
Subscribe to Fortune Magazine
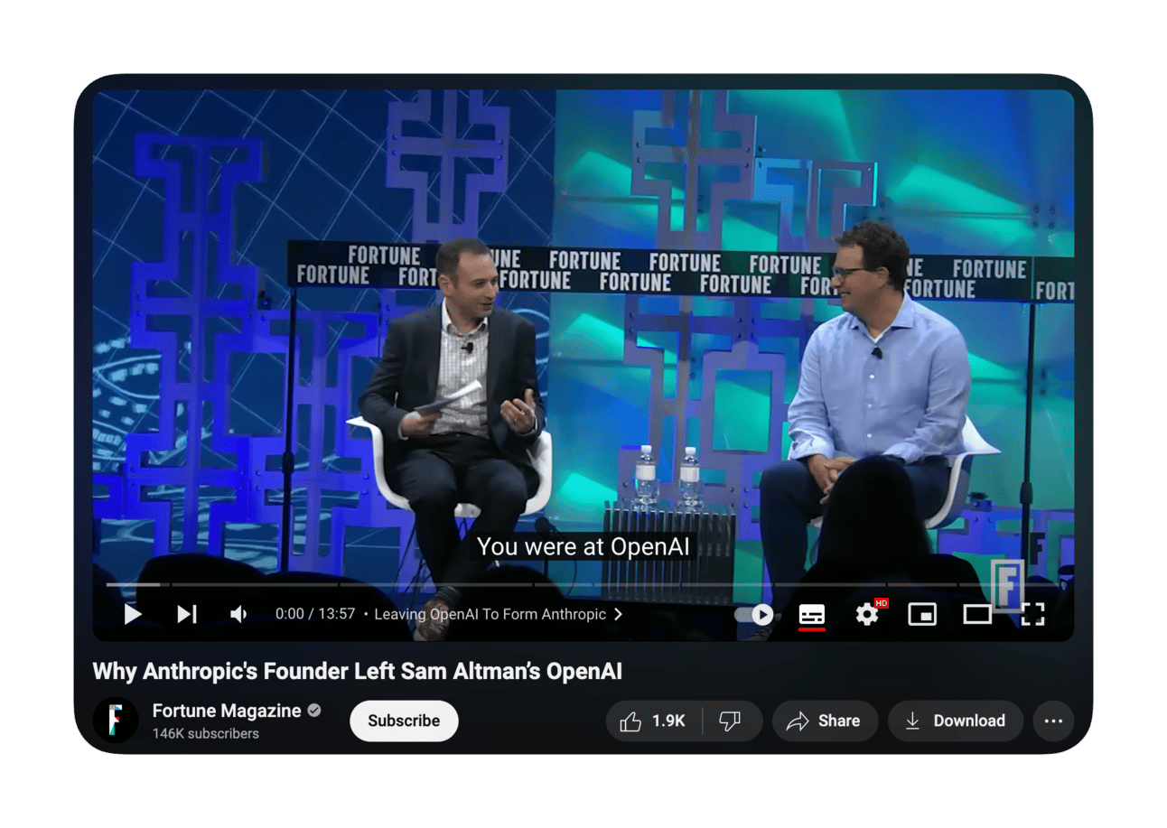pyautogui.click(x=404, y=721)
